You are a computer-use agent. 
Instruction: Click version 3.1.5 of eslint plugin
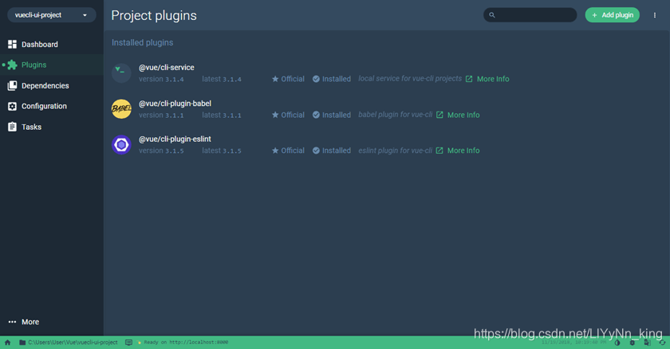coord(161,151)
